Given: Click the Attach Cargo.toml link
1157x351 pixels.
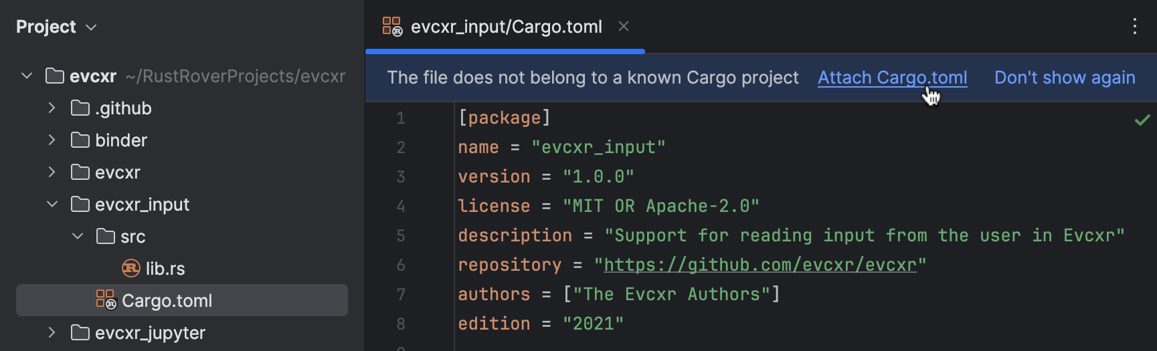Looking at the screenshot, I should pos(892,78).
